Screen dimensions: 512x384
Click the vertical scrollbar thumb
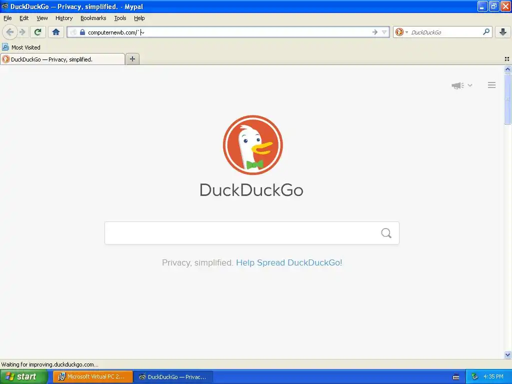point(507,99)
